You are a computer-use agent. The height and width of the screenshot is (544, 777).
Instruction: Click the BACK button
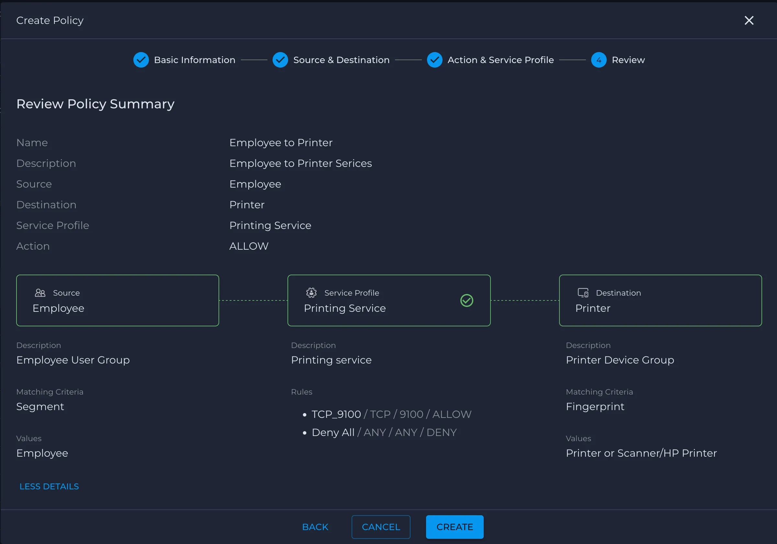315,527
